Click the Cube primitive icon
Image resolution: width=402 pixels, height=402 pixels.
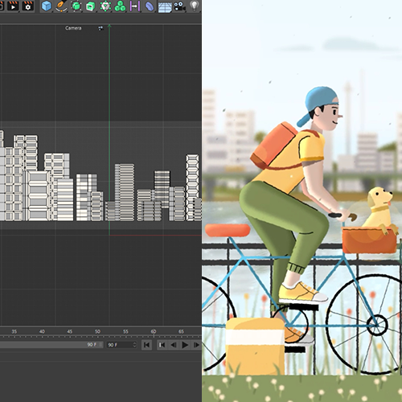(x=47, y=6)
